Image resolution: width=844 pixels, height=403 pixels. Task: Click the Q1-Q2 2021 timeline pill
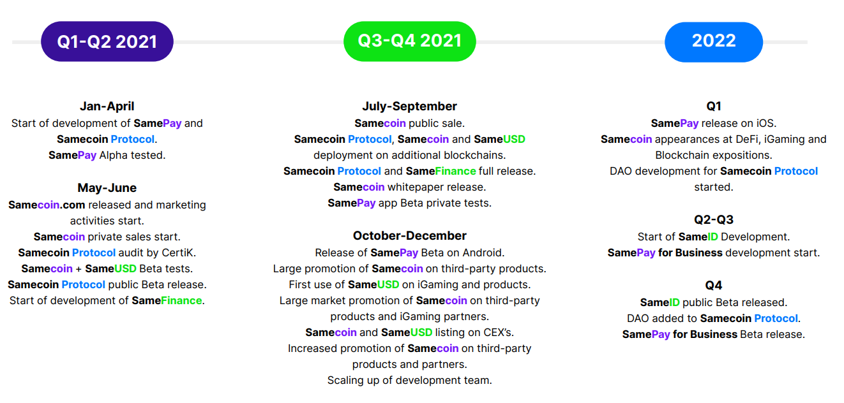(107, 41)
